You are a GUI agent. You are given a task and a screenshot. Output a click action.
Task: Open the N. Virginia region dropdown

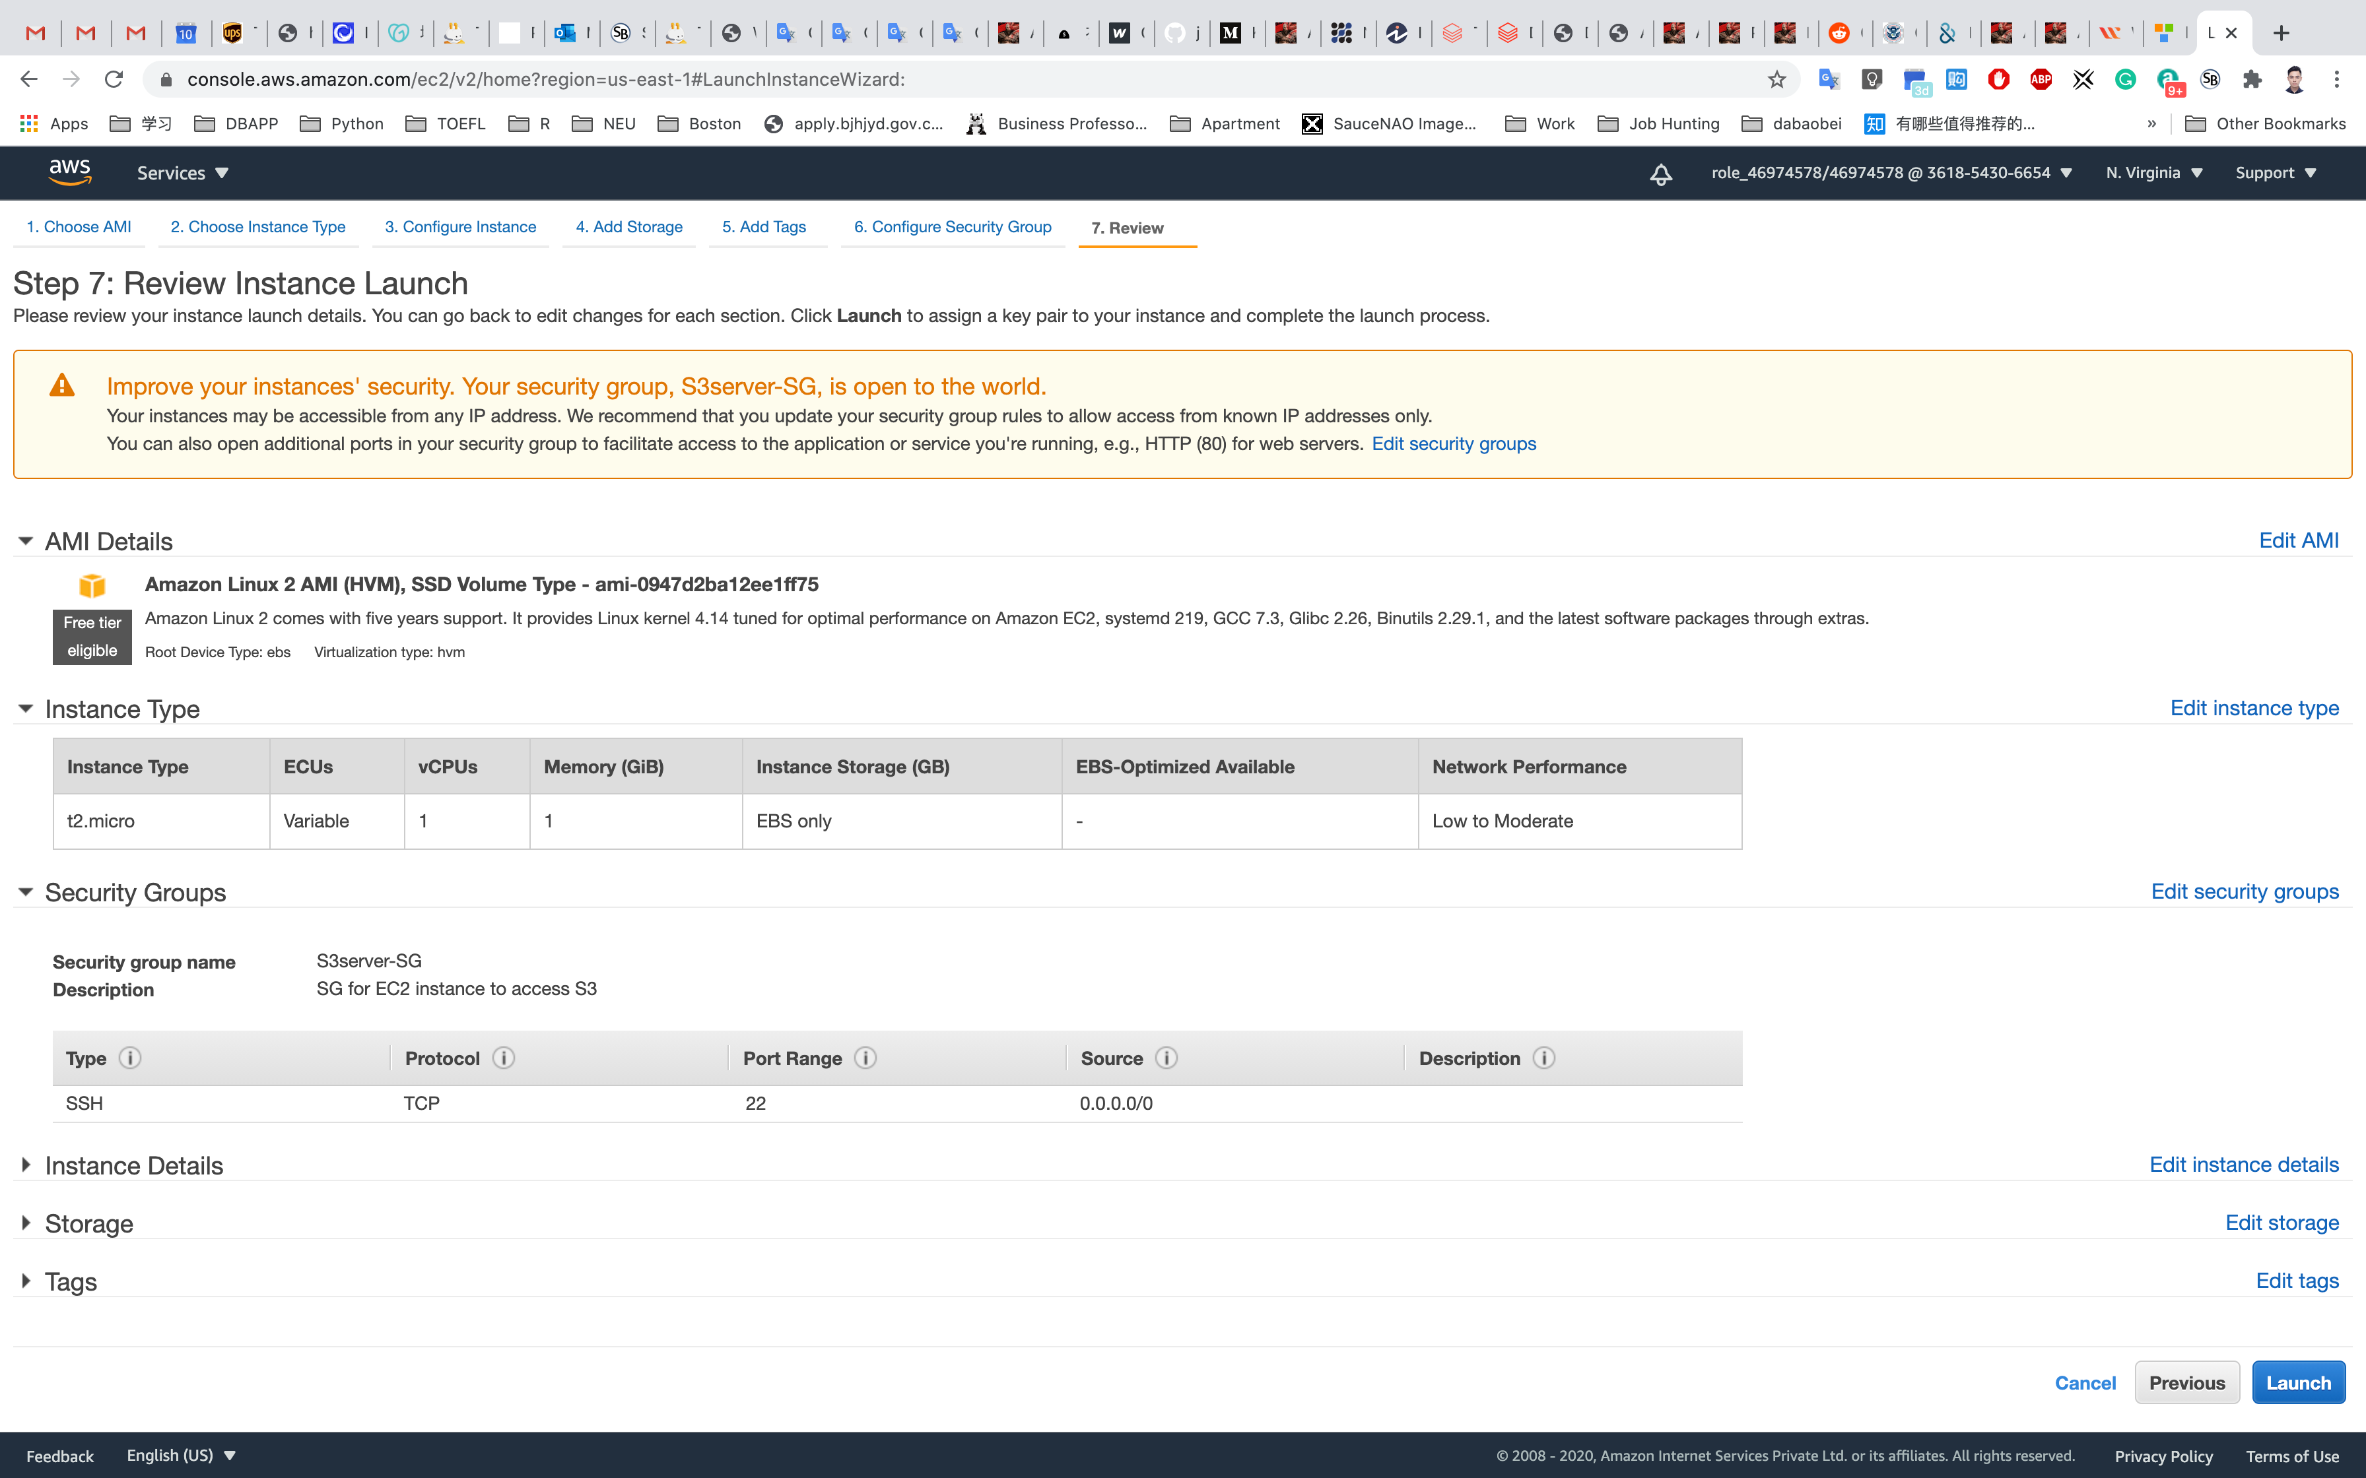[2153, 173]
